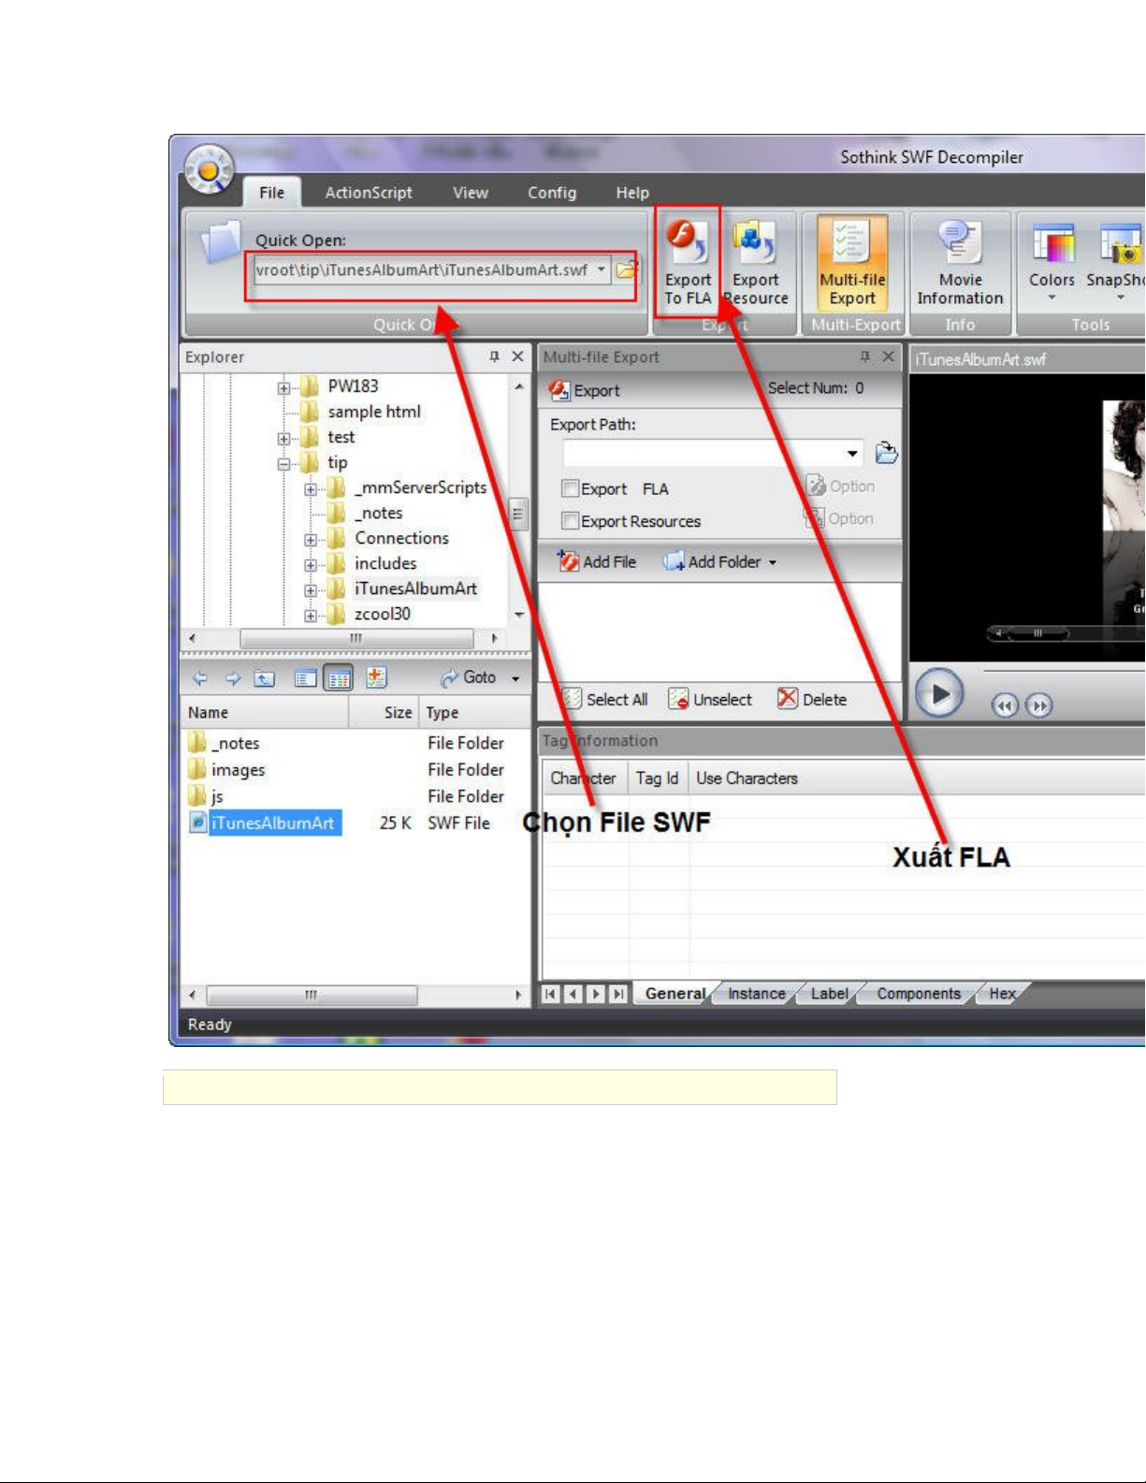
Task: Select the iTunesAlbumArt SWF file in list
Action: 271,823
